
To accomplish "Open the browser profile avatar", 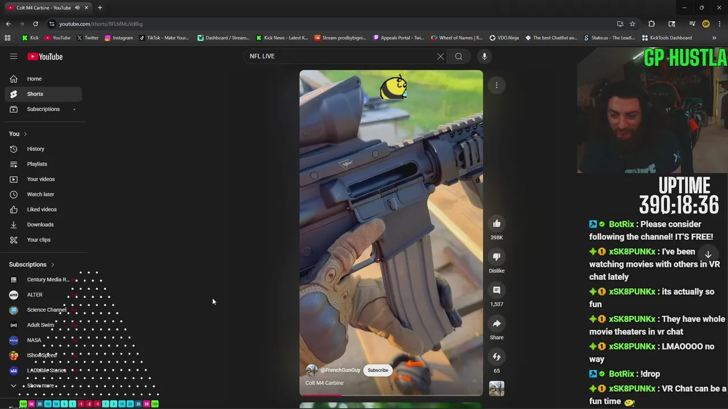I will [706, 24].
